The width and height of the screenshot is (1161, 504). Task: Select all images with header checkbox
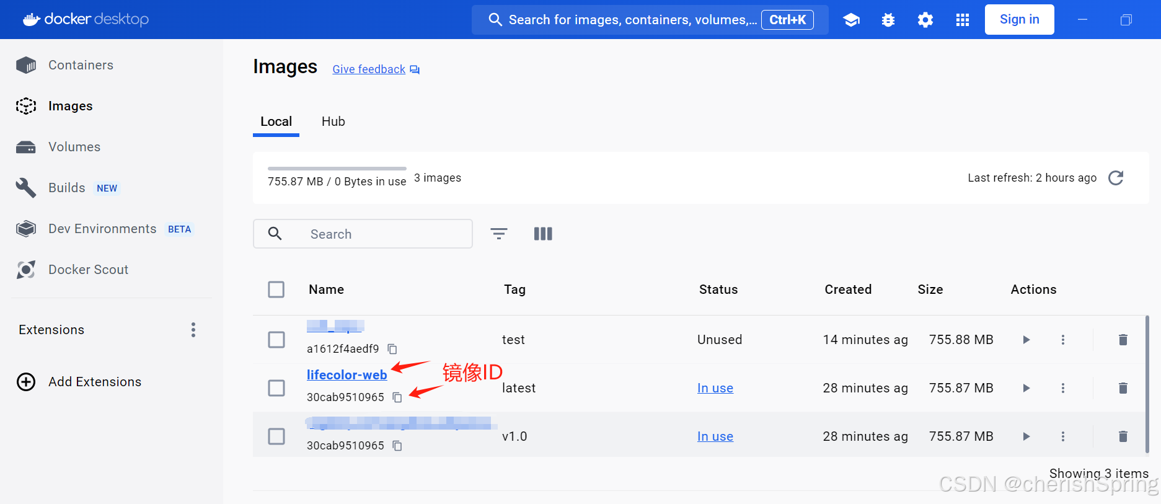[276, 290]
